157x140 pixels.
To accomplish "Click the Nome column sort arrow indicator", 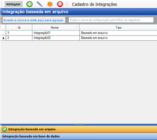I will pyautogui.click(x=77, y=27).
